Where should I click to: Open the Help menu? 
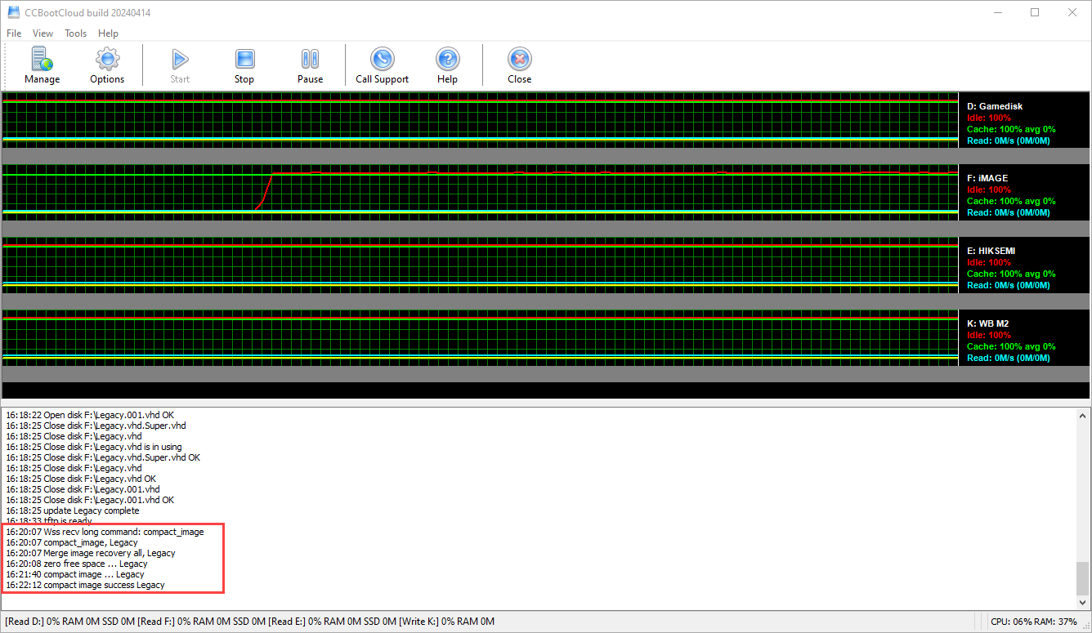point(108,33)
